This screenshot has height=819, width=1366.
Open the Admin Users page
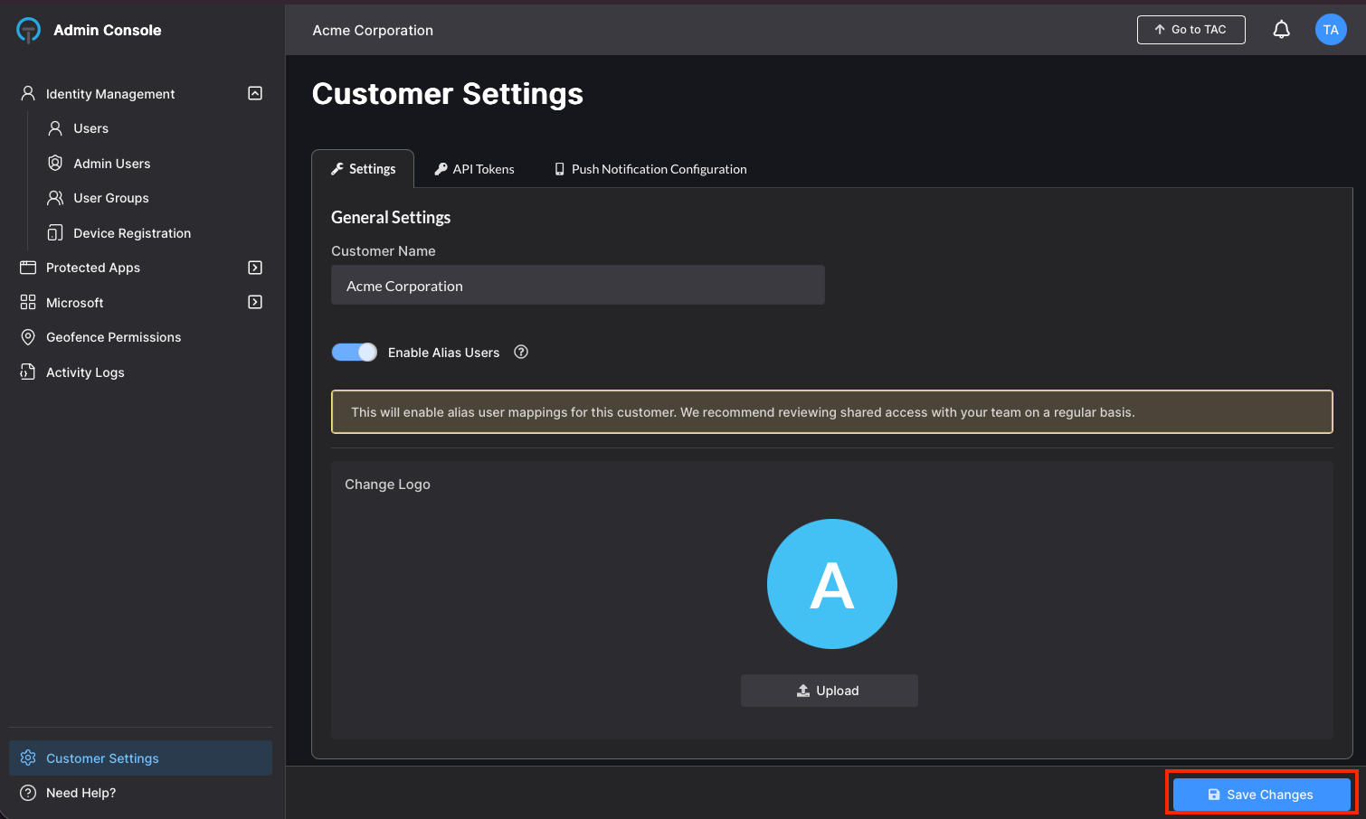pos(111,164)
